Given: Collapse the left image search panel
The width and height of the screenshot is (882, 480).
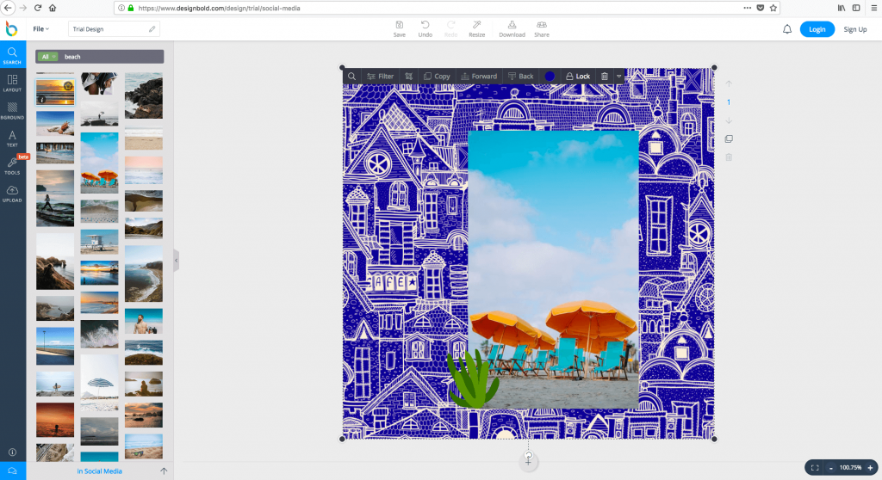Looking at the screenshot, I should point(177,260).
